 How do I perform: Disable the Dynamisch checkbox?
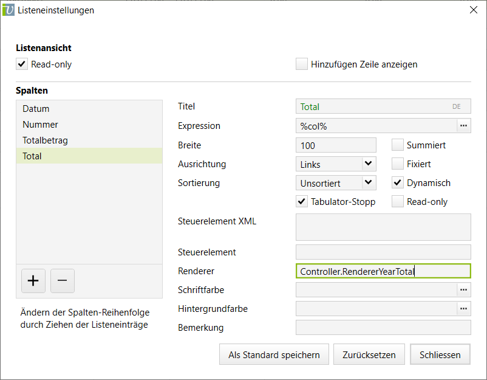398,182
